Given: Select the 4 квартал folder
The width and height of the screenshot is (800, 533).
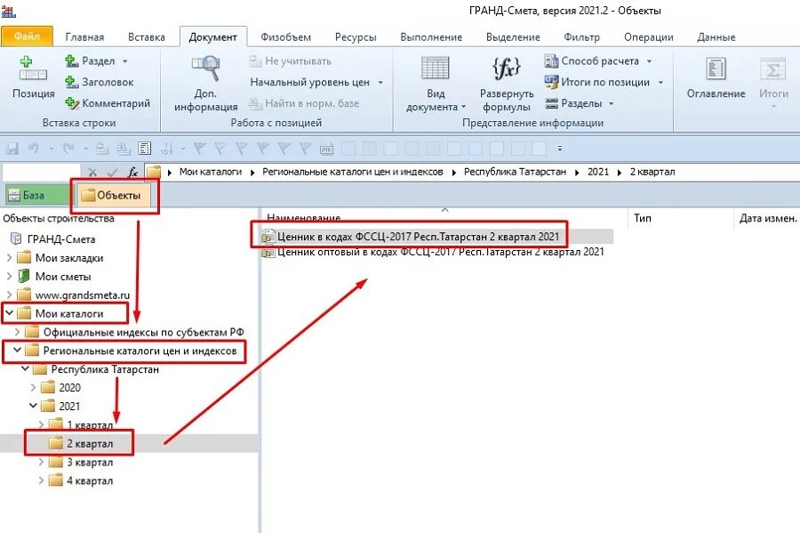Looking at the screenshot, I should [x=81, y=481].
